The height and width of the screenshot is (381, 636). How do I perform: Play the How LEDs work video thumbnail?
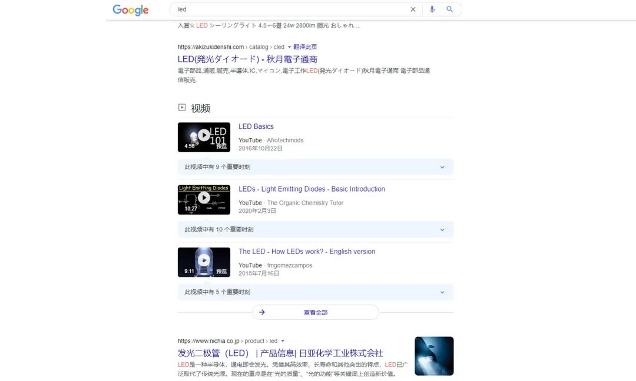204,262
